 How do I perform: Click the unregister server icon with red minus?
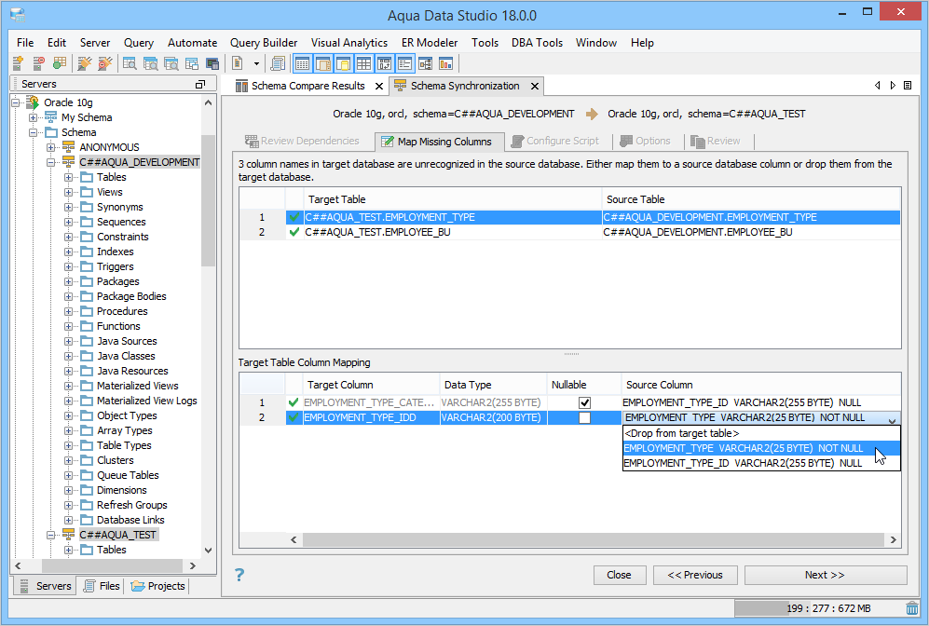[38, 62]
